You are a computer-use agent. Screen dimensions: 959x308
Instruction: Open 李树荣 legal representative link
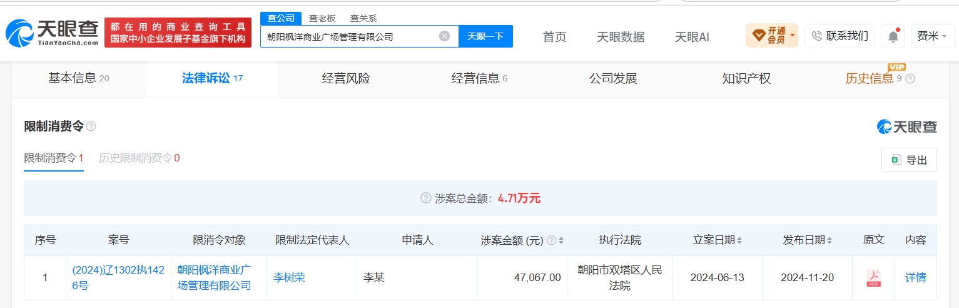click(x=289, y=277)
